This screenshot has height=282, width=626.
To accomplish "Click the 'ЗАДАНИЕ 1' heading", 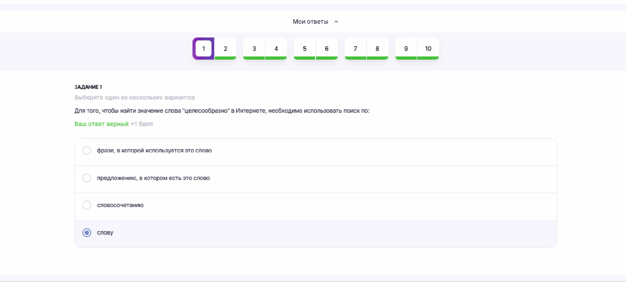I will point(88,87).
